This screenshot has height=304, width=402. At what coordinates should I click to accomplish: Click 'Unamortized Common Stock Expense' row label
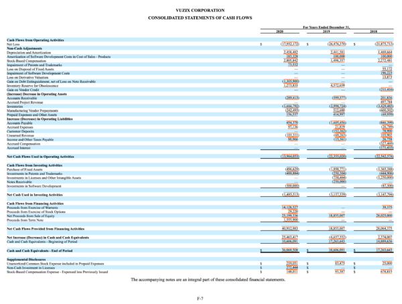56,264
